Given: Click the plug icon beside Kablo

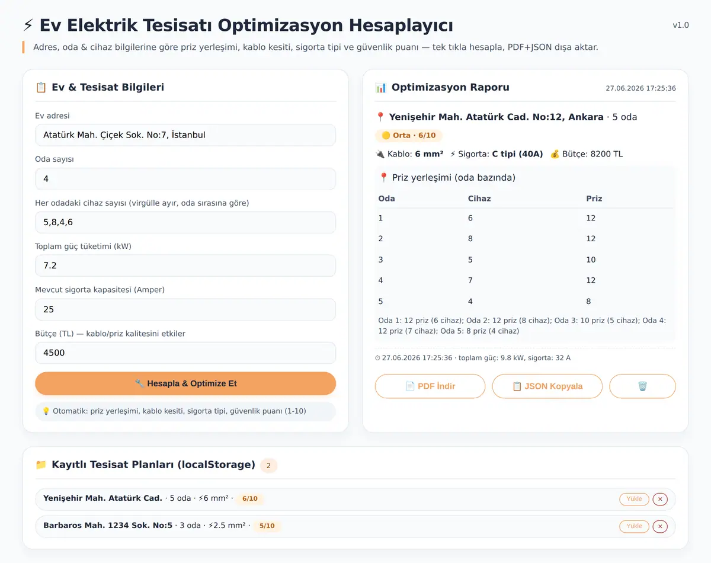Looking at the screenshot, I should 380,154.
